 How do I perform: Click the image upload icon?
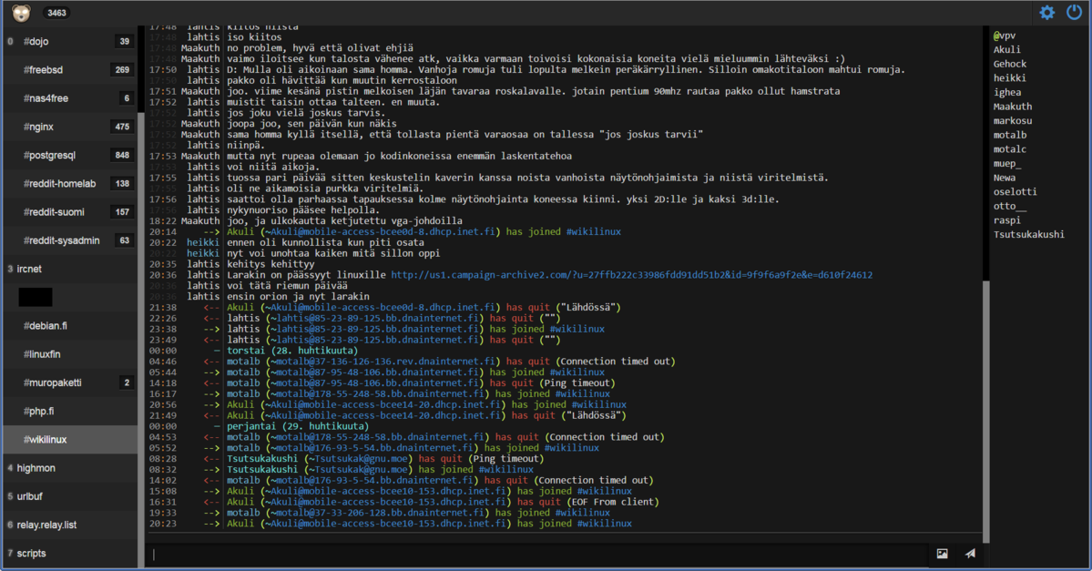point(942,554)
